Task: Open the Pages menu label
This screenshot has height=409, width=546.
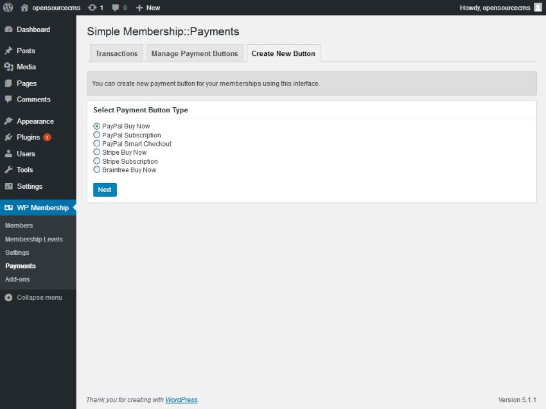Action: click(27, 83)
